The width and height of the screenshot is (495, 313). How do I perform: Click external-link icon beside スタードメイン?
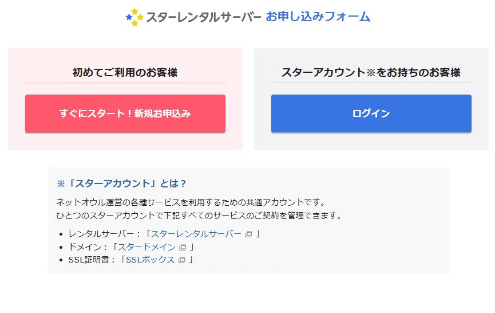[183, 248]
